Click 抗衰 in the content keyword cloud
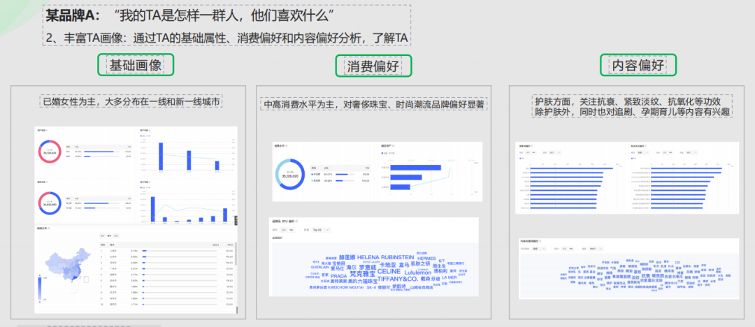 coord(646,275)
